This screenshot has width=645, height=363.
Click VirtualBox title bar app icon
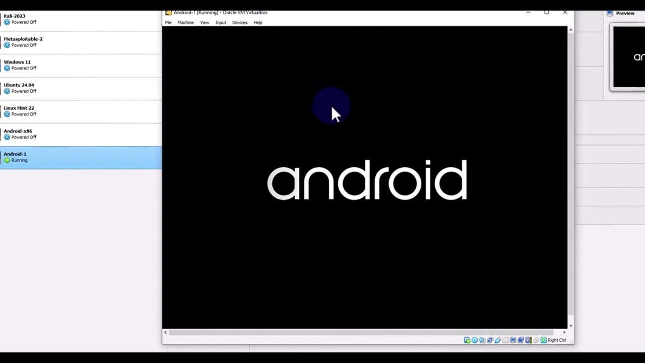click(169, 13)
